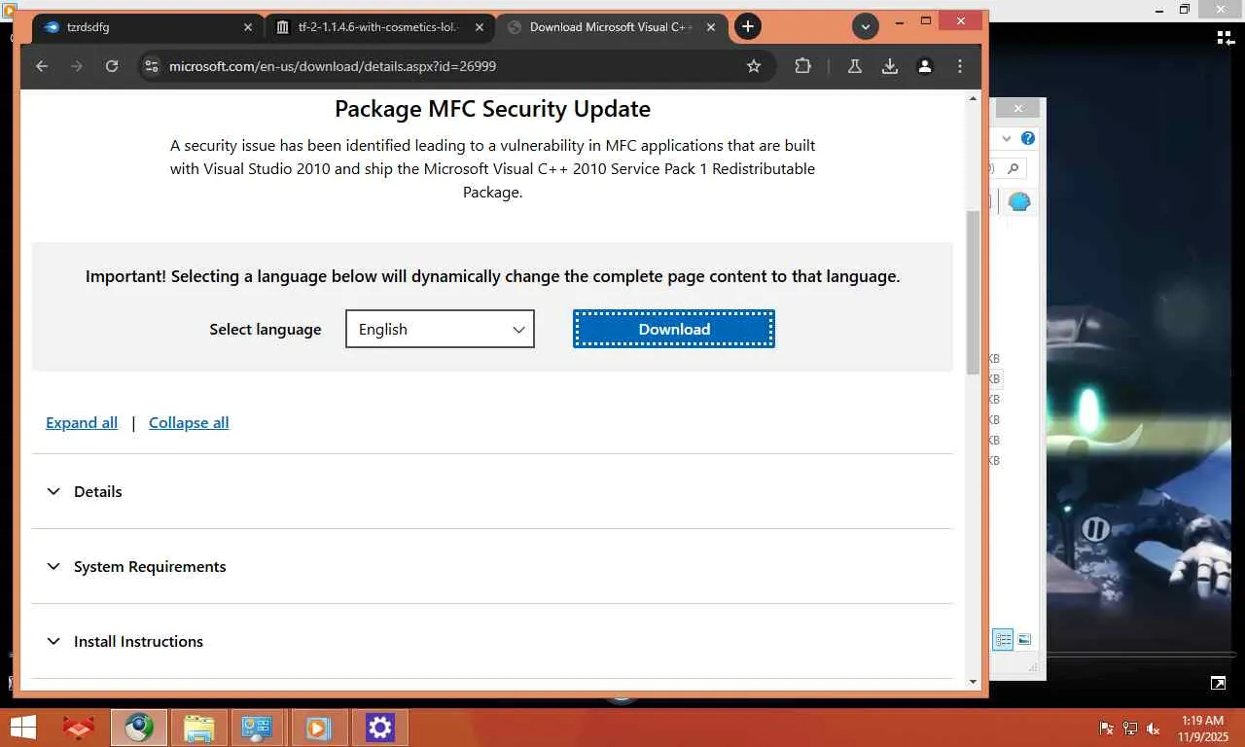1245x747 pixels.
Task: Click the page scroll-down arrow
Action: coord(973,682)
